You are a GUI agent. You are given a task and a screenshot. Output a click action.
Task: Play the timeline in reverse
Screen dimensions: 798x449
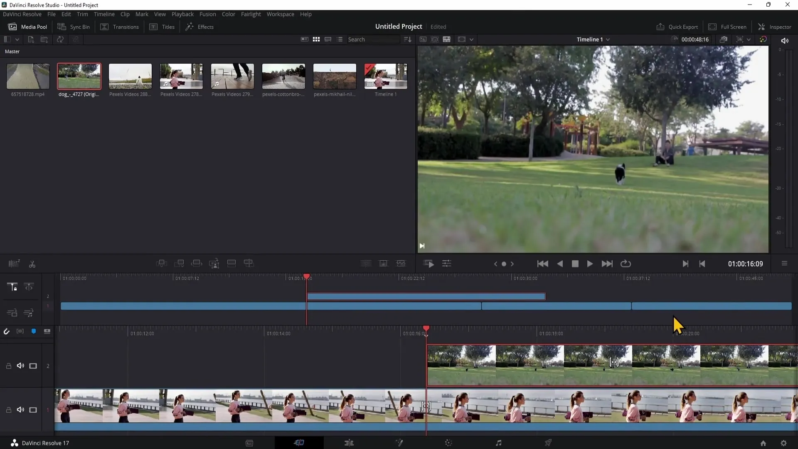click(560, 264)
